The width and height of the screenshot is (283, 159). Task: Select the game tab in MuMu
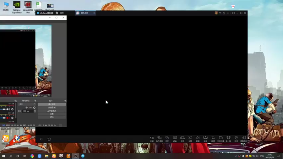coord(85,13)
